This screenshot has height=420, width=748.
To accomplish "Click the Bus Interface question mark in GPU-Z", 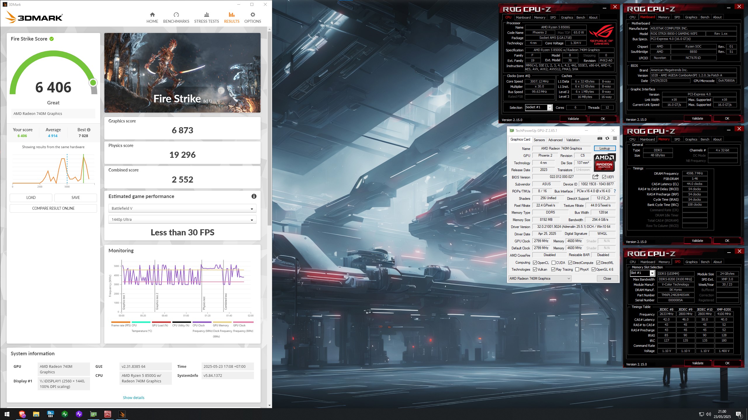I will (x=615, y=191).
